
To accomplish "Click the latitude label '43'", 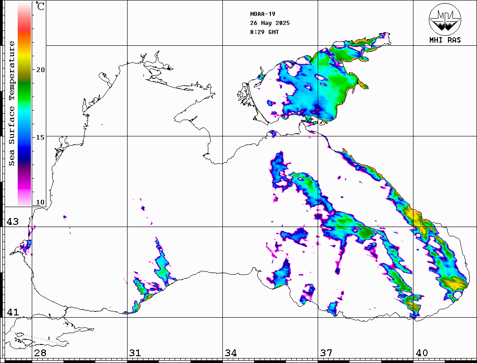I will [x=12, y=222].
